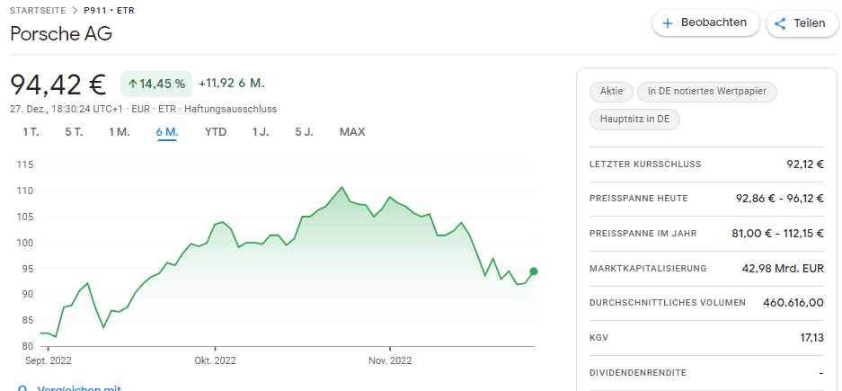Click the DURCHSCHNITTLICHES VOLUMEN label
The image size is (842, 391).
668,303
